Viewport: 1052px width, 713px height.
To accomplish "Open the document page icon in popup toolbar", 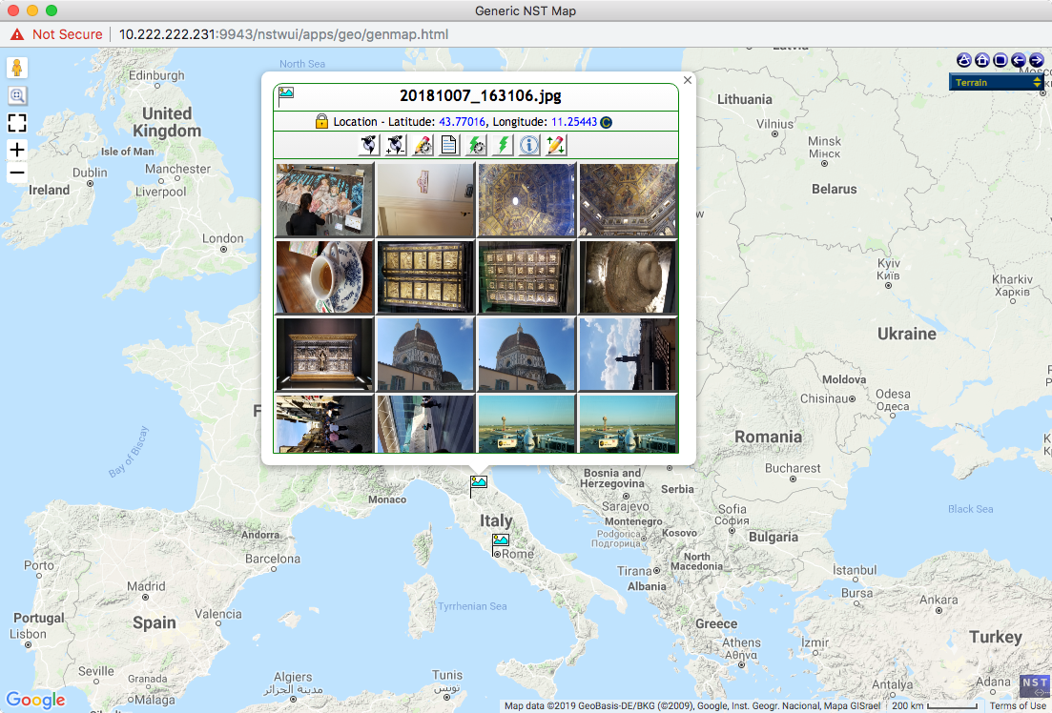I will click(x=449, y=144).
